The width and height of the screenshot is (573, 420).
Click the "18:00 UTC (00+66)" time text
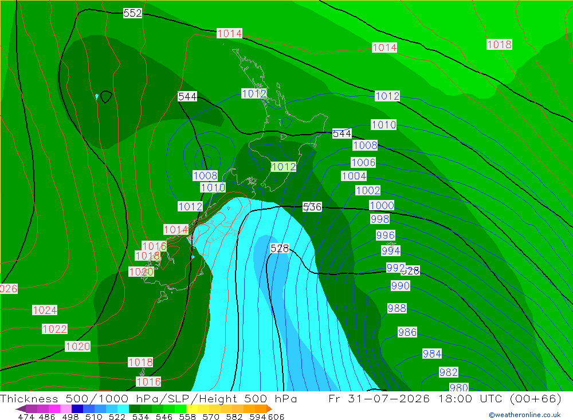point(500,398)
